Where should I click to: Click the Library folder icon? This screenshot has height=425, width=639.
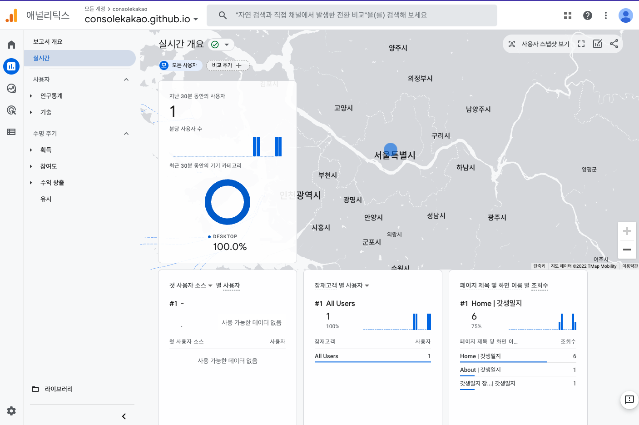tap(35, 389)
